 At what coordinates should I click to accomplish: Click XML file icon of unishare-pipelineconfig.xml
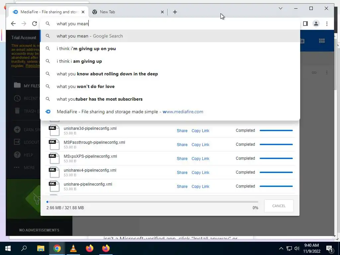pyautogui.click(x=54, y=186)
